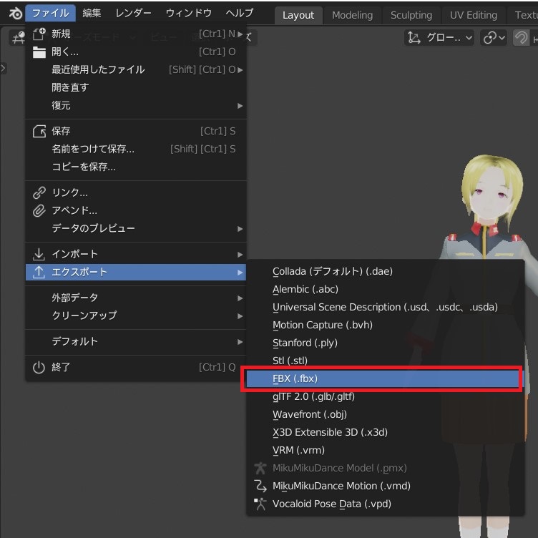
Task: Open the ウィンドウ menu
Action: (x=188, y=14)
